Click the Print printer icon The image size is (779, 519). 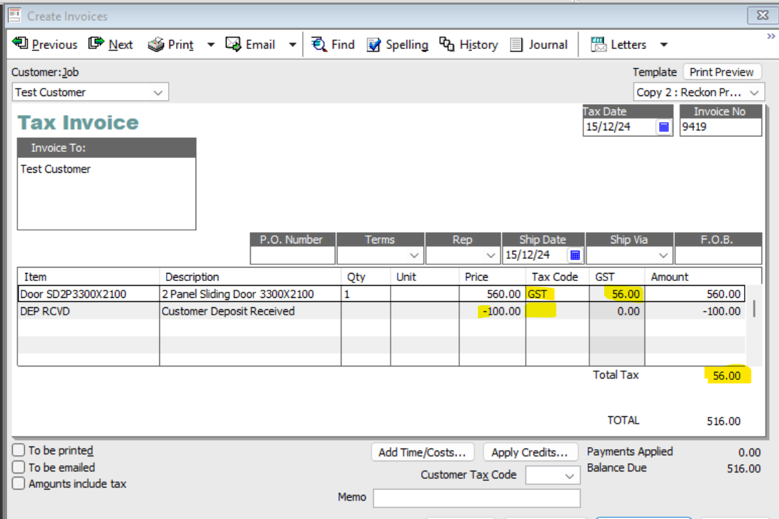pos(156,44)
